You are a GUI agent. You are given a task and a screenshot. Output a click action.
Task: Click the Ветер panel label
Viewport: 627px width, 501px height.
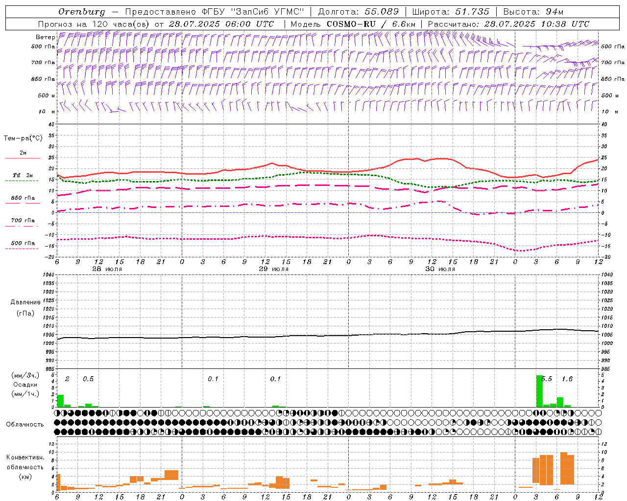point(45,37)
